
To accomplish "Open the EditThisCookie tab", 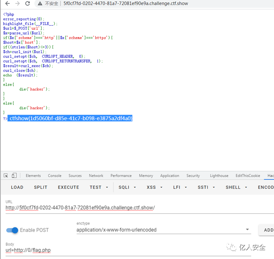I will 248,176.
